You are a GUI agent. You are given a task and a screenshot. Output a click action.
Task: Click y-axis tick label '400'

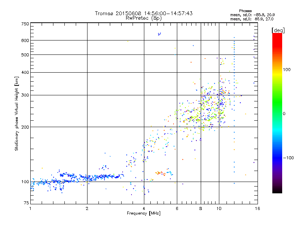point(25,72)
